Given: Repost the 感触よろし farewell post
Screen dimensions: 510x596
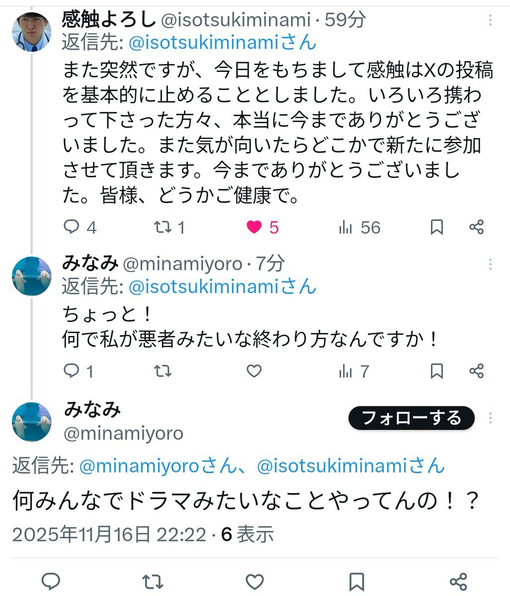Looking at the screenshot, I should point(162,227).
